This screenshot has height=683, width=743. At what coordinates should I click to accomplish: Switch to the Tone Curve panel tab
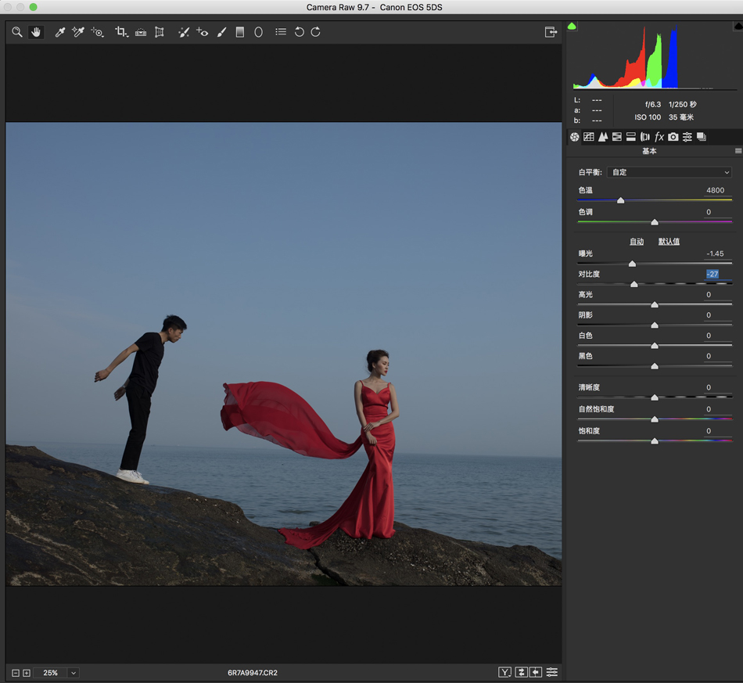pos(588,137)
